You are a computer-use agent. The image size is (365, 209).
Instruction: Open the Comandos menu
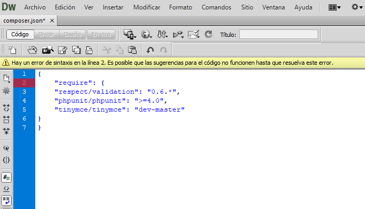[x=216, y=7]
